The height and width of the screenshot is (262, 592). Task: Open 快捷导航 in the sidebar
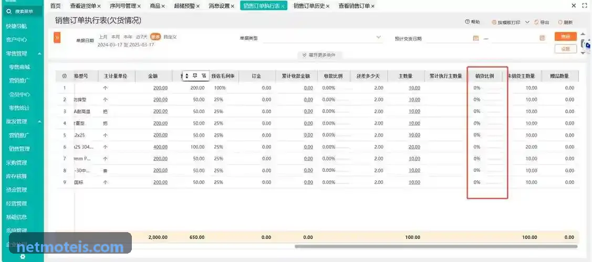coord(17,26)
